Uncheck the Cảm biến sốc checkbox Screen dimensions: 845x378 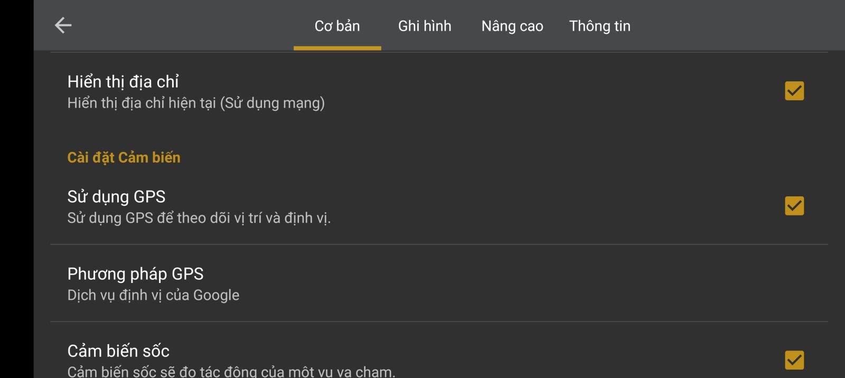pos(794,361)
